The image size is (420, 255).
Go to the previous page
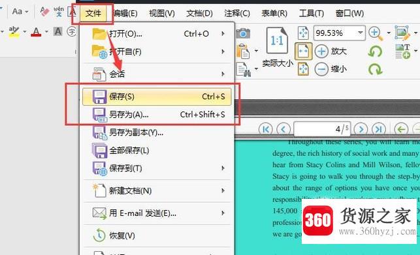click(283, 129)
